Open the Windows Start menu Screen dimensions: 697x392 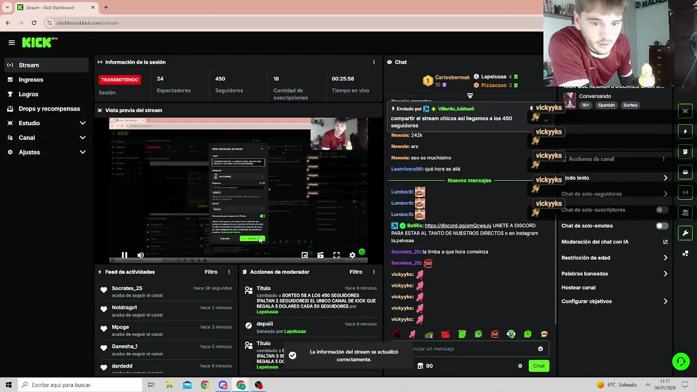coord(9,385)
